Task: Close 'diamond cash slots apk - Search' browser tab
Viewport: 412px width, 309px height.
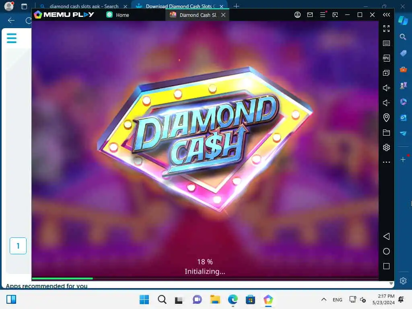Action: point(126,6)
